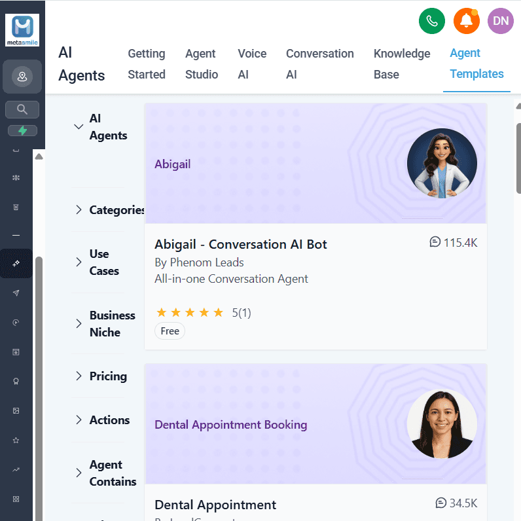This screenshot has width=521, height=521.
Task: Open the location switcher icon
Action: click(x=22, y=77)
